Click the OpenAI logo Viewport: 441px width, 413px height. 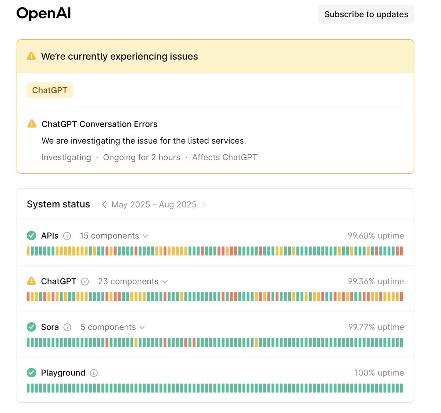click(44, 14)
